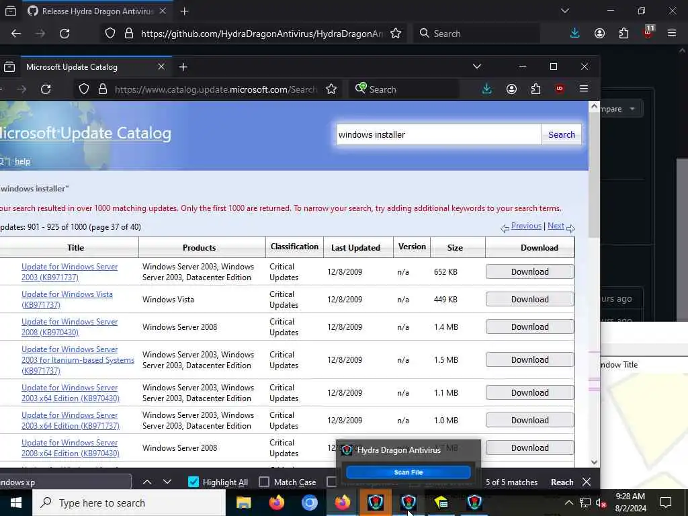Click scroll-down arrow of catalog page
The height and width of the screenshot is (516, 688).
[594, 462]
